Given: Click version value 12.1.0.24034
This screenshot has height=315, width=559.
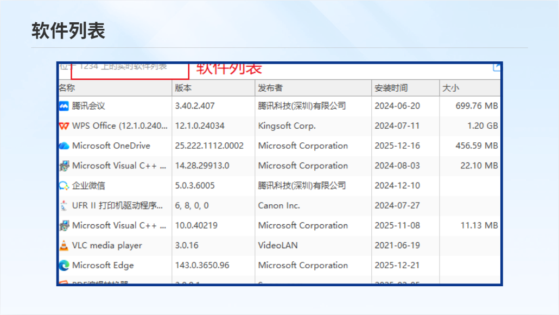Looking at the screenshot, I should [200, 126].
